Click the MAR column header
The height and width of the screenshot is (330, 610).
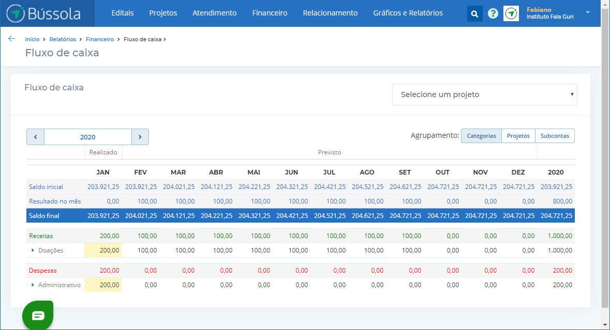pyautogui.click(x=178, y=172)
